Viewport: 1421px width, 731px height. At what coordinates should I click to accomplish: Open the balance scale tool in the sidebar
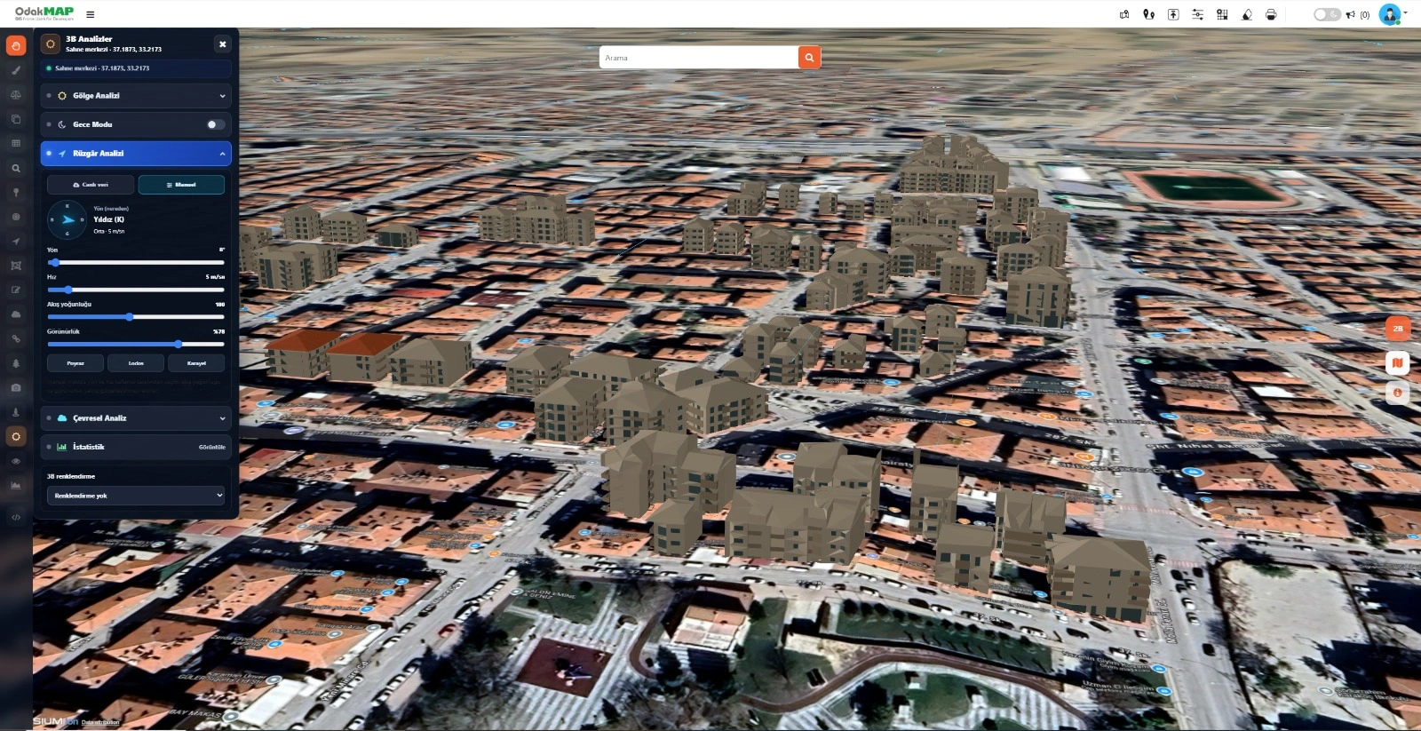tap(16, 94)
